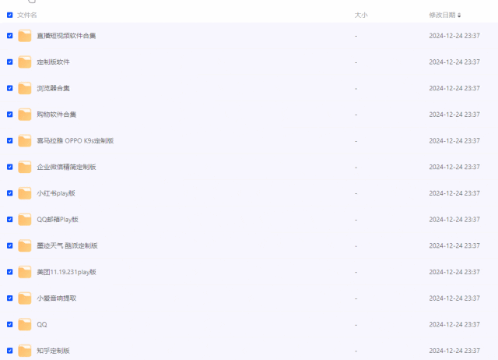Click the QQ folder name text
This screenshot has height=360, width=498.
click(42, 324)
